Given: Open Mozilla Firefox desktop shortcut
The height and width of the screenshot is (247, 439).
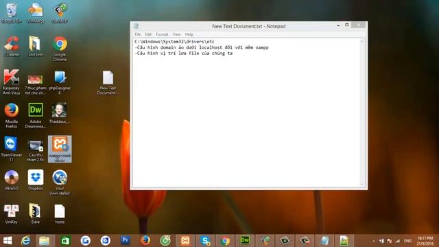Looking at the screenshot, I should (x=12, y=115).
